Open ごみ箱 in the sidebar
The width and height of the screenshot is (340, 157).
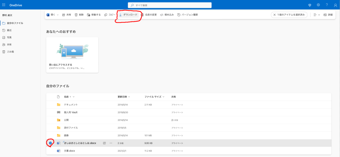click(10, 52)
